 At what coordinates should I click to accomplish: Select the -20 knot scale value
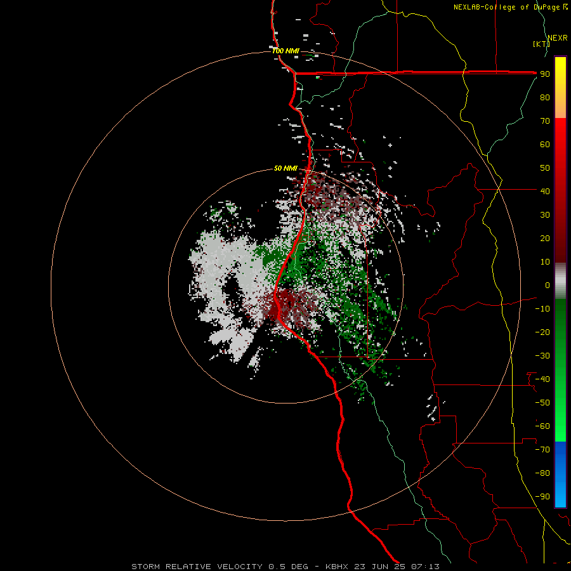tap(542, 332)
